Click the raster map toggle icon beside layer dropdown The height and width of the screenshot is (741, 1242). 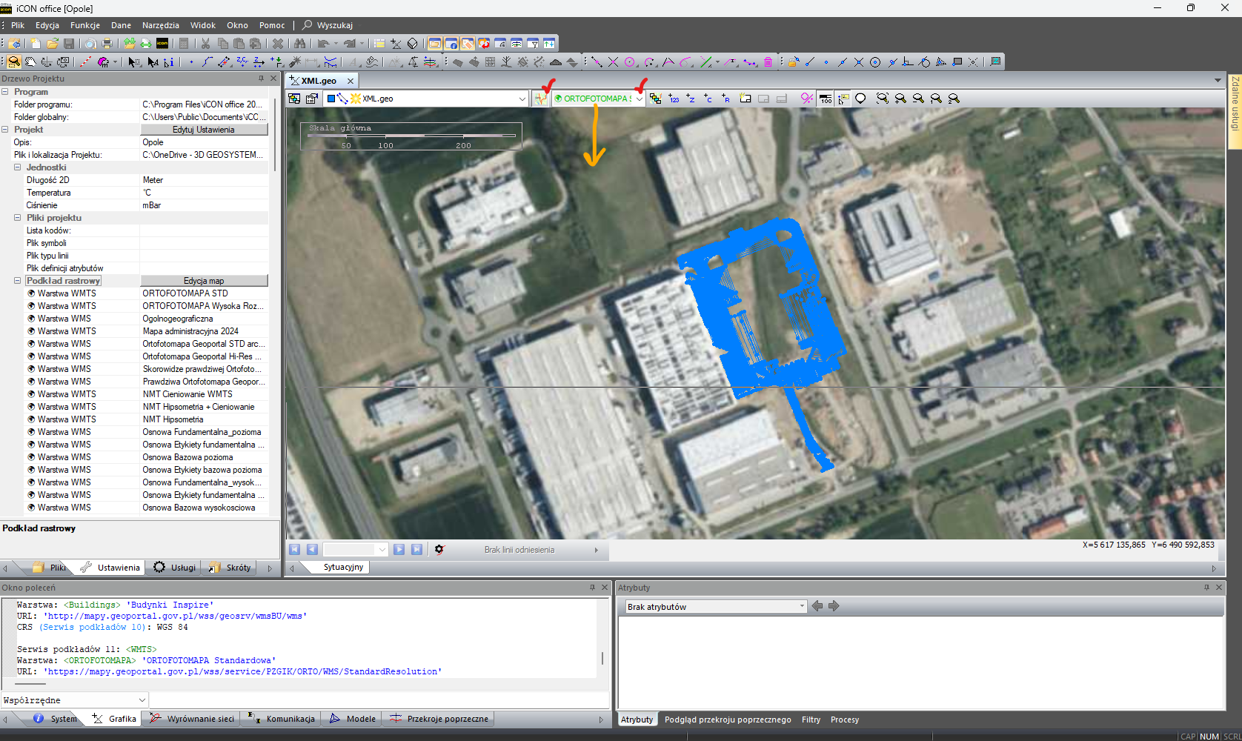[x=541, y=99]
